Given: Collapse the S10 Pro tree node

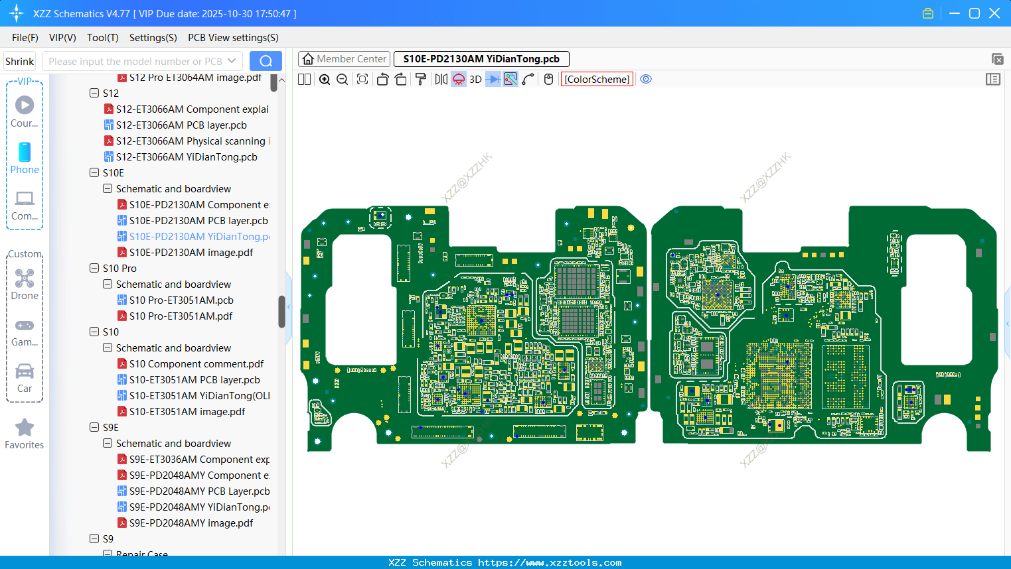Looking at the screenshot, I should [94, 269].
